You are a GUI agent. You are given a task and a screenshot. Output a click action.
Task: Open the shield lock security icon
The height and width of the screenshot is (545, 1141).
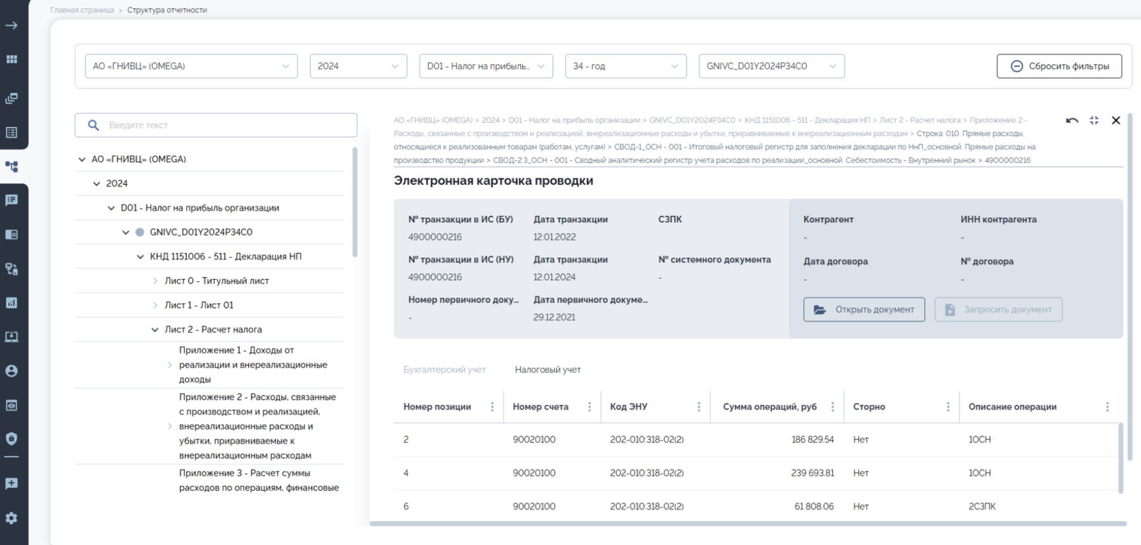[x=12, y=438]
